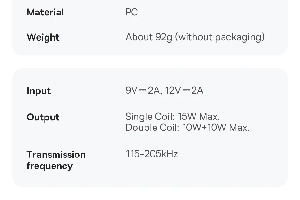Select the PC material value

pyautogui.click(x=132, y=12)
